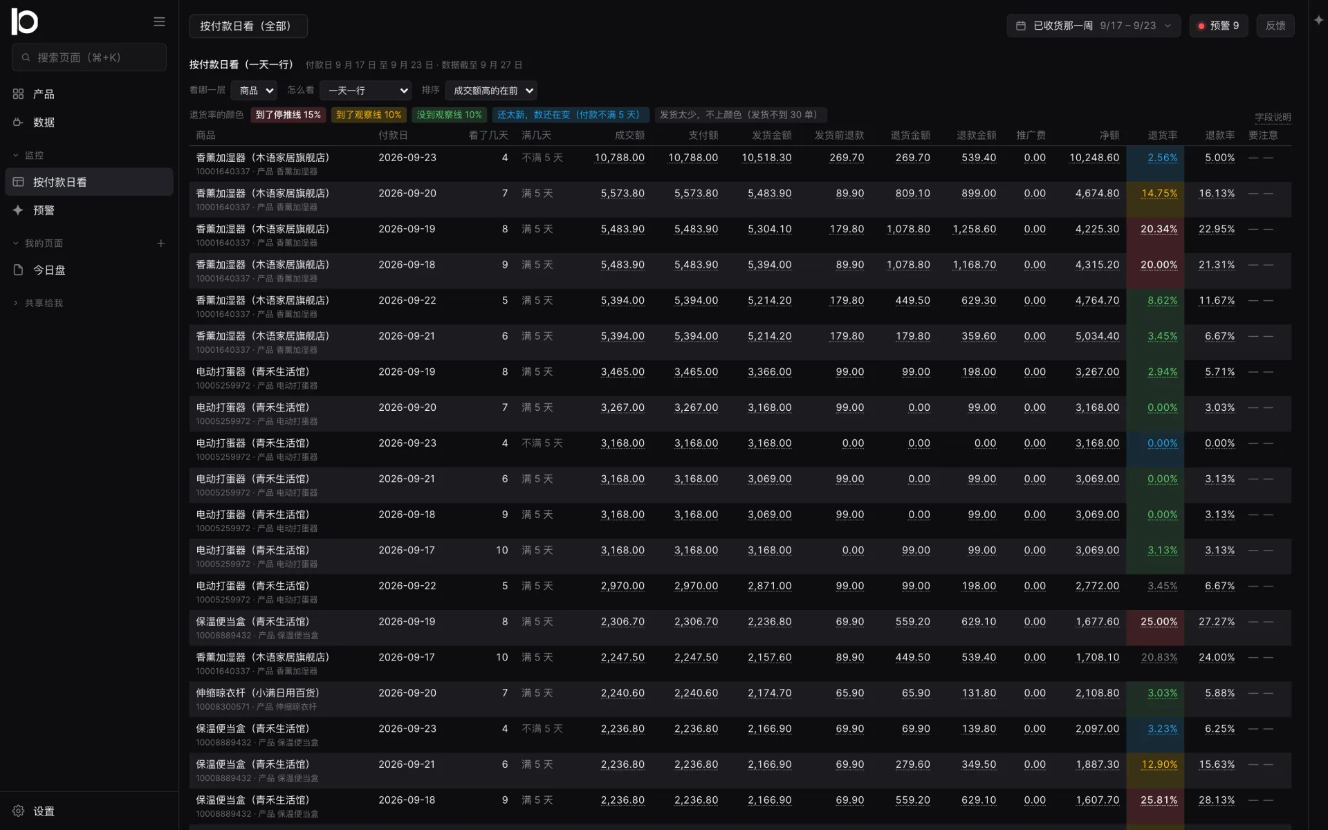Click the search magnifier icon
This screenshot has height=830, width=1328.
26,57
